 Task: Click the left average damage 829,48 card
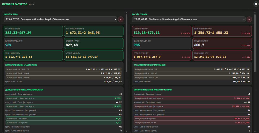point(94,43)
